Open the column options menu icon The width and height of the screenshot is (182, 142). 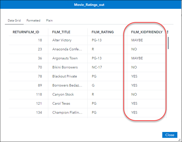pos(168,32)
